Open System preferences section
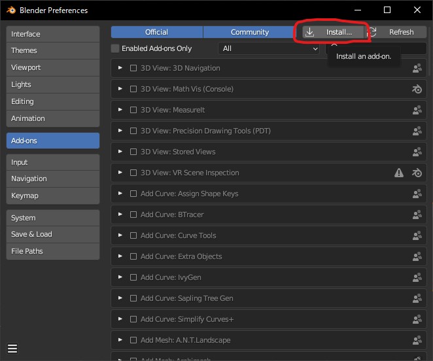The height and width of the screenshot is (361, 433). click(x=53, y=218)
